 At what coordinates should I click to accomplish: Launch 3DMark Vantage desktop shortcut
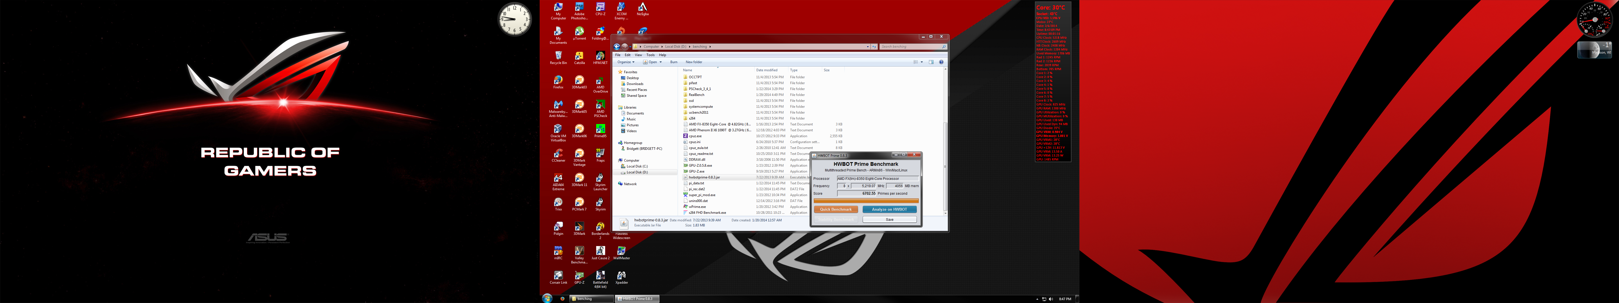point(580,158)
